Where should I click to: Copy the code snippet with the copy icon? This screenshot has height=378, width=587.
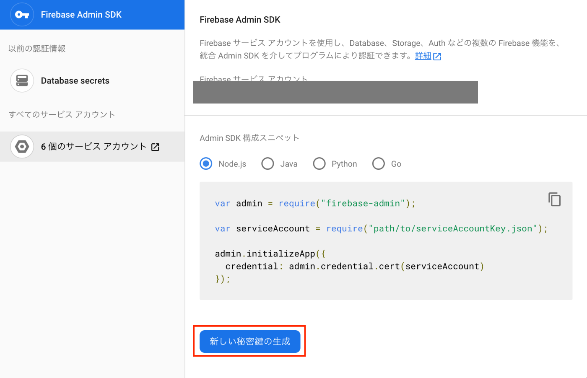click(x=554, y=199)
